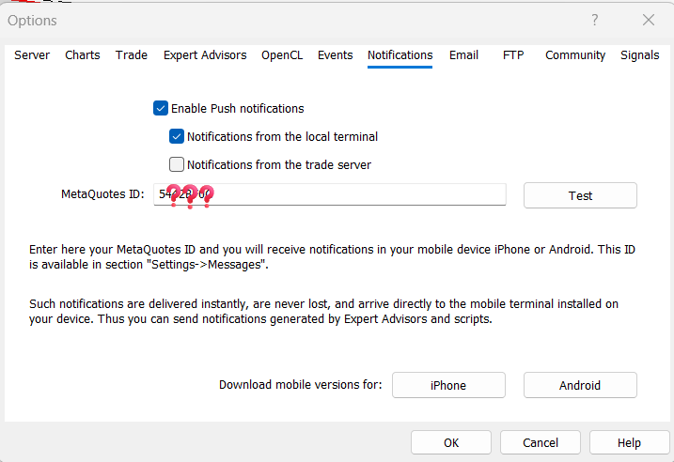
Task: Toggle Enable Push notifications checkbox
Action: 161,108
